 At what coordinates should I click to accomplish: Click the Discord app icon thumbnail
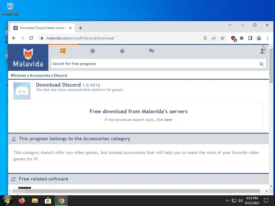22,91
